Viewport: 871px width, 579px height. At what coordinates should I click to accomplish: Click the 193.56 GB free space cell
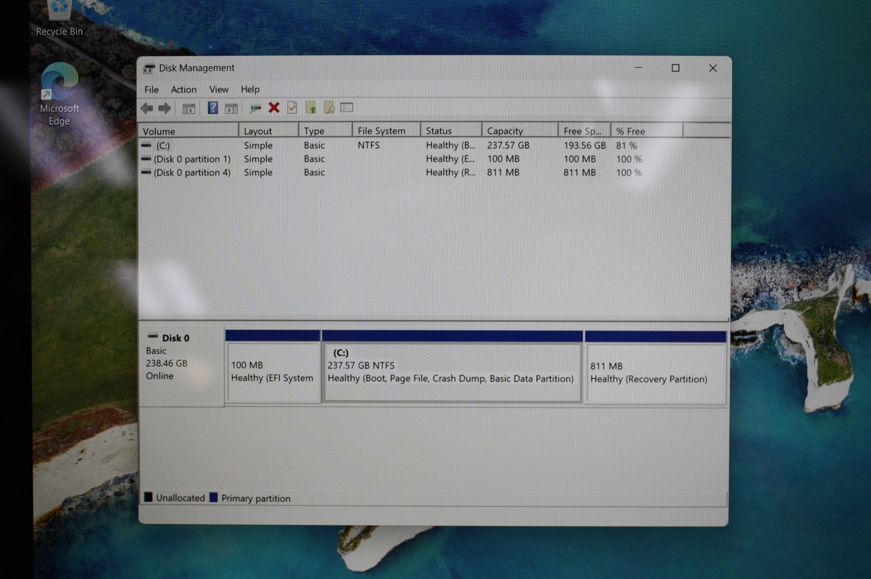[x=584, y=145]
